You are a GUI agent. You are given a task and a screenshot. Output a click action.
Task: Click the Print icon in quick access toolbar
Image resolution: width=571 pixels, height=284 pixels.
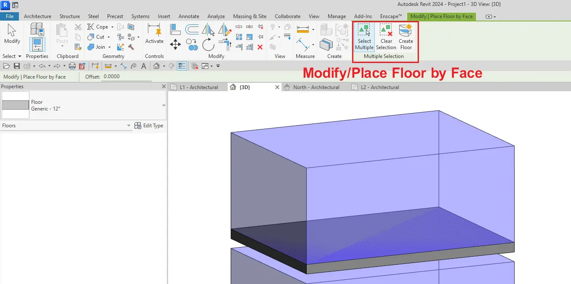point(72,66)
